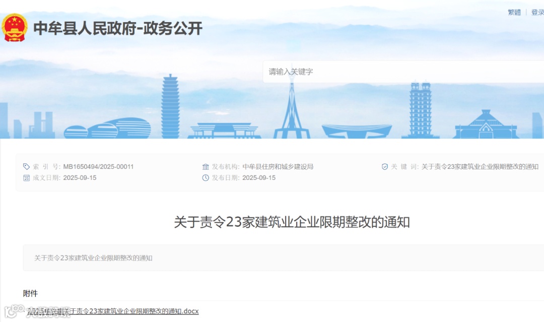Click the tag icon beside 索引号
This screenshot has width=544, height=322.
tap(26, 166)
